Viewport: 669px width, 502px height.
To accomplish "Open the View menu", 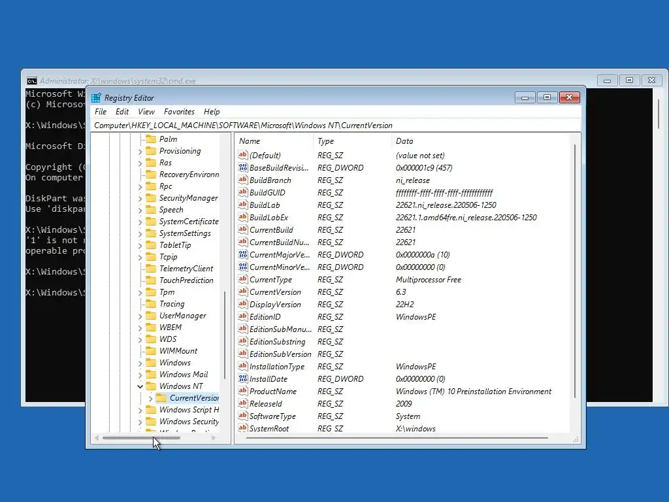I will 146,111.
